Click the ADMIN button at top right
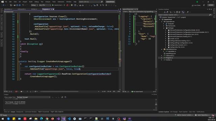Screen dimensions: 216x121 (x=211, y=5)
